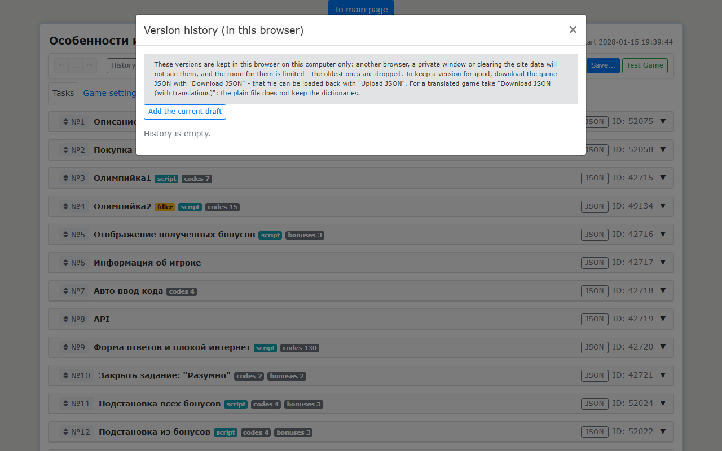The width and height of the screenshot is (722, 451).
Task: Click the sort handle icon for task №3
Action: point(65,178)
